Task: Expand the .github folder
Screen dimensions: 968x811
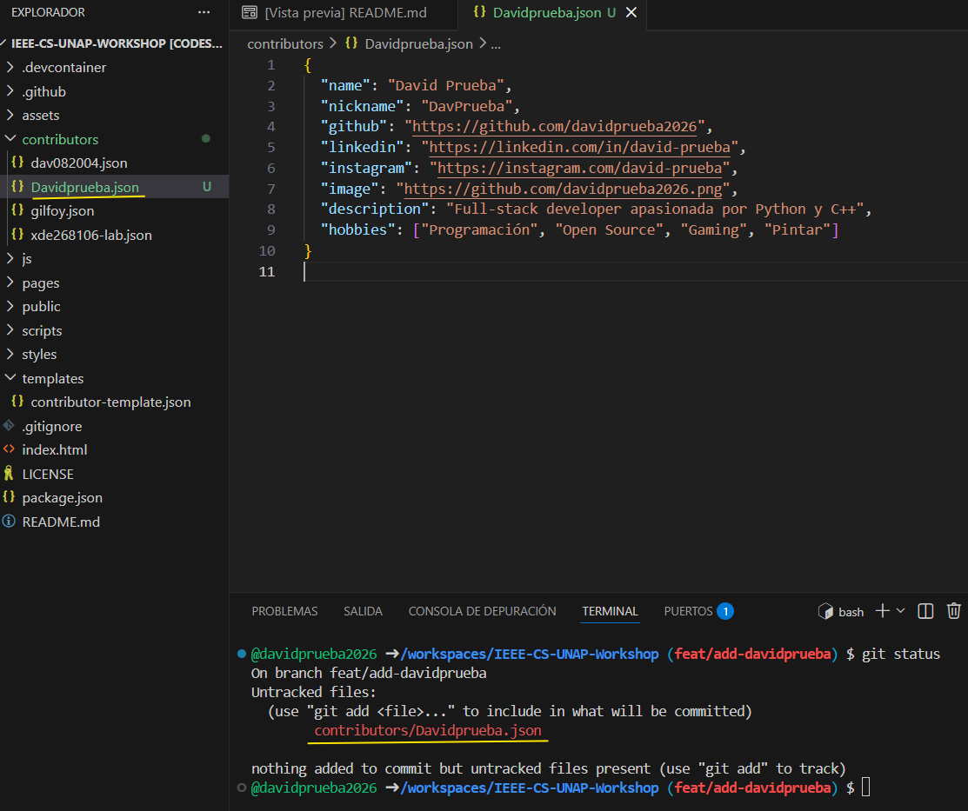Action: coord(10,90)
